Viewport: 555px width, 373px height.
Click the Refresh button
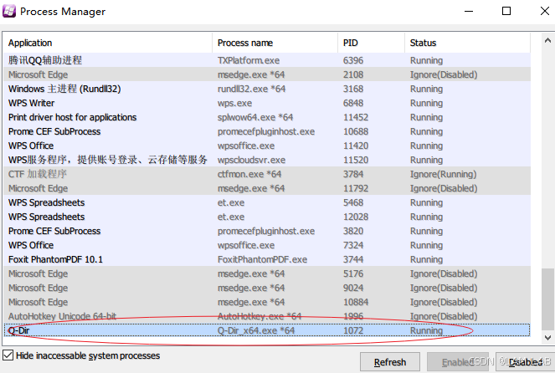click(390, 362)
